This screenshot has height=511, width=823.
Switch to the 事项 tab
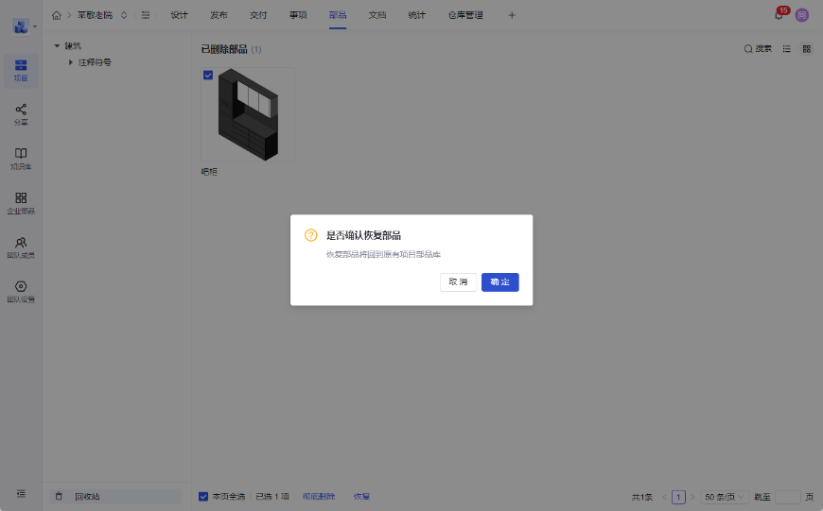298,15
